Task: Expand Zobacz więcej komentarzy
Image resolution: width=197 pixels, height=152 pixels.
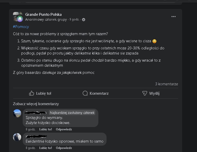Action: click(36, 104)
